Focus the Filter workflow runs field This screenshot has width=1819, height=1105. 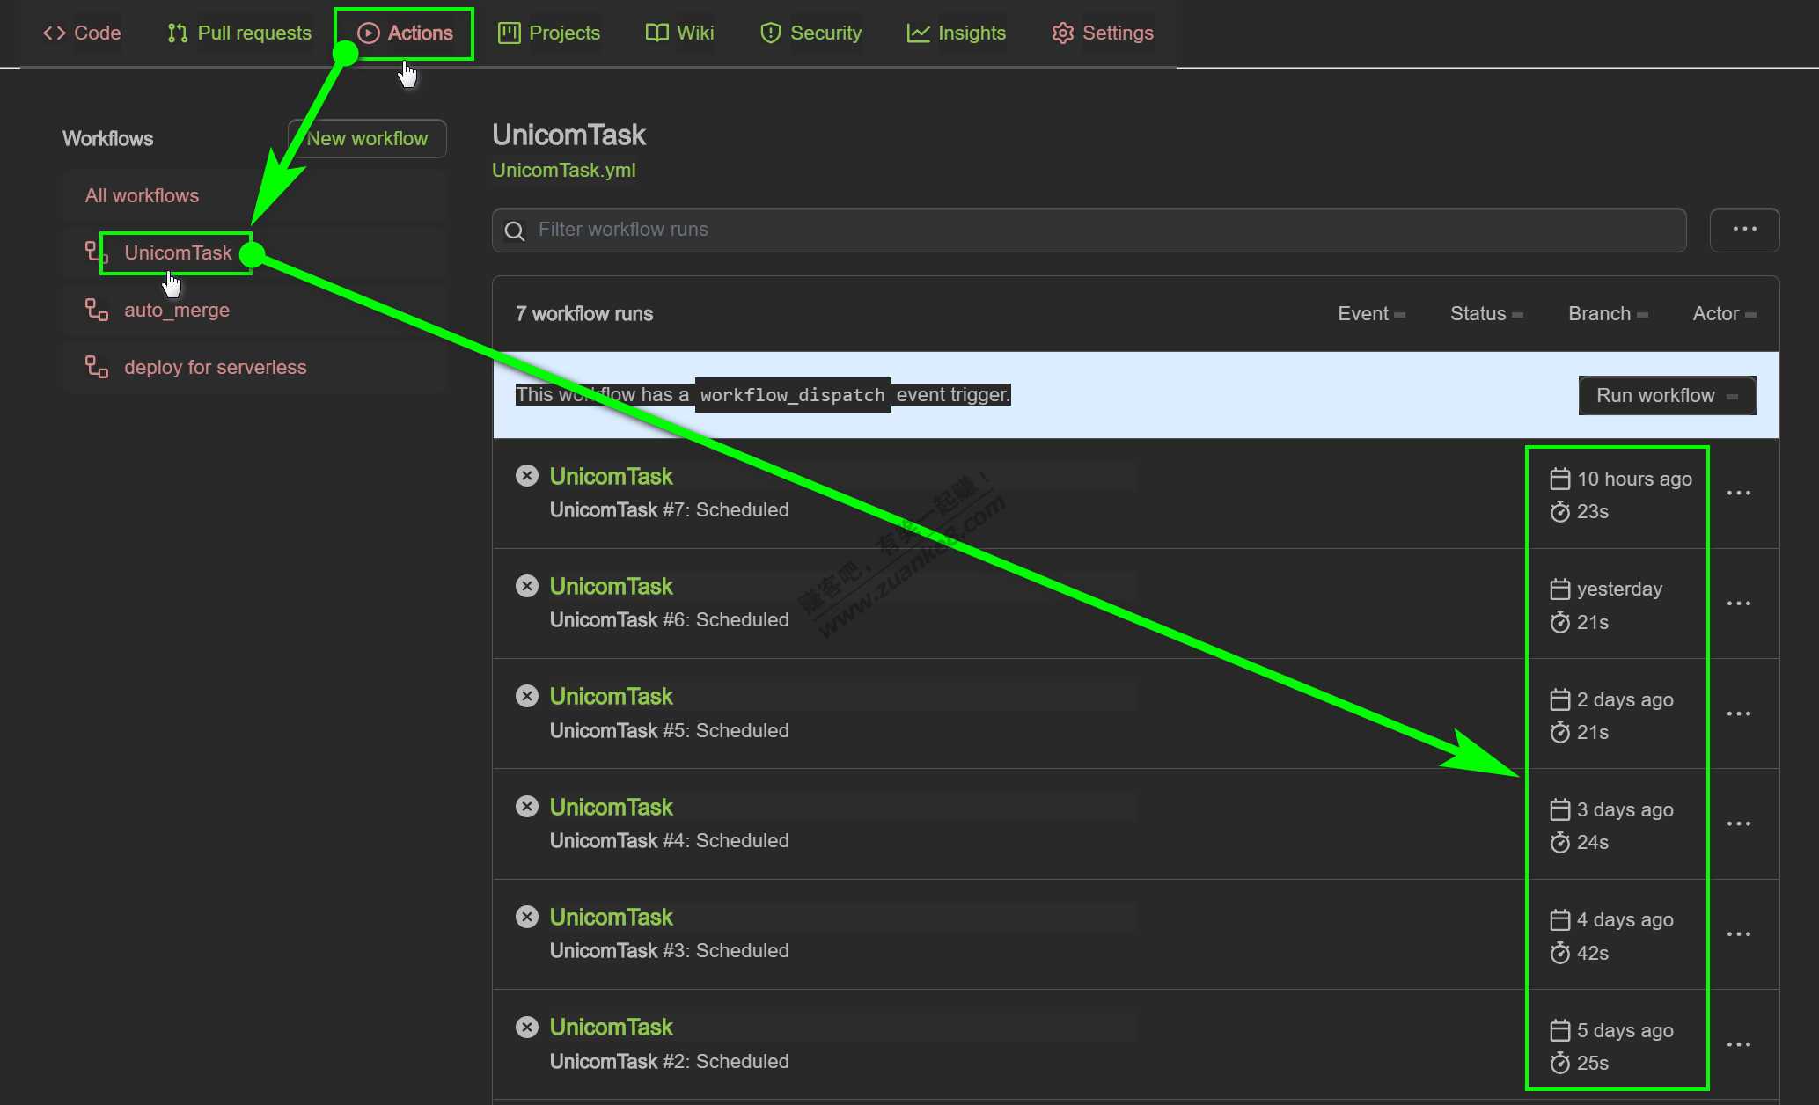click(1089, 230)
